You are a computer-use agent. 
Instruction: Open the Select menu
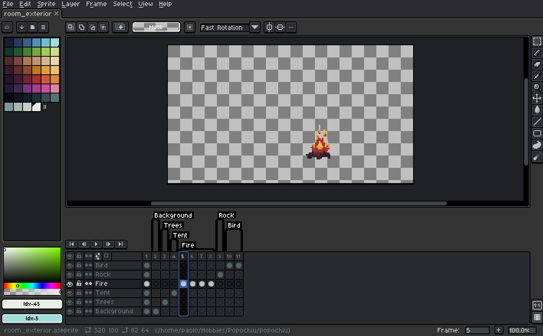click(x=123, y=4)
